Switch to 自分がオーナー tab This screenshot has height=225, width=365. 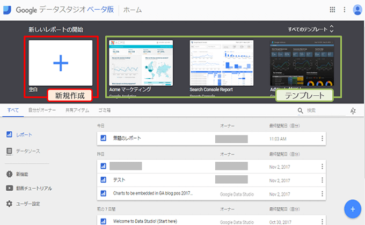[x=42, y=110]
